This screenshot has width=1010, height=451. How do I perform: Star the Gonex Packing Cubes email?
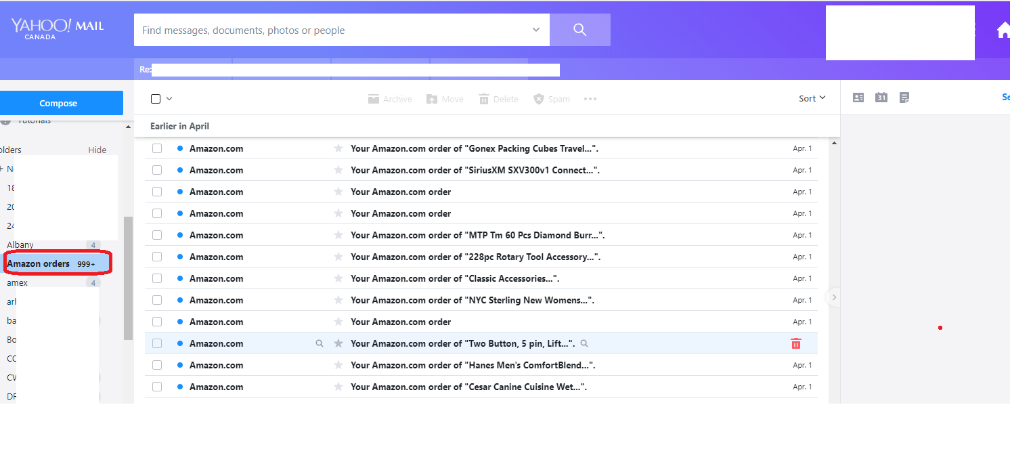(338, 148)
